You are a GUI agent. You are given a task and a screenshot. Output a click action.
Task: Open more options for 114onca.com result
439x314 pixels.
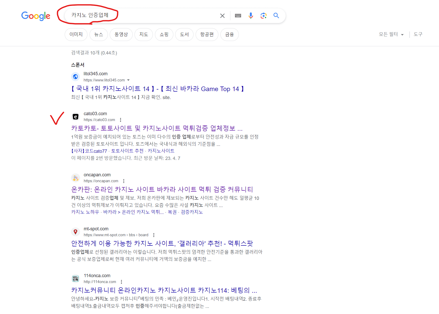(x=121, y=282)
